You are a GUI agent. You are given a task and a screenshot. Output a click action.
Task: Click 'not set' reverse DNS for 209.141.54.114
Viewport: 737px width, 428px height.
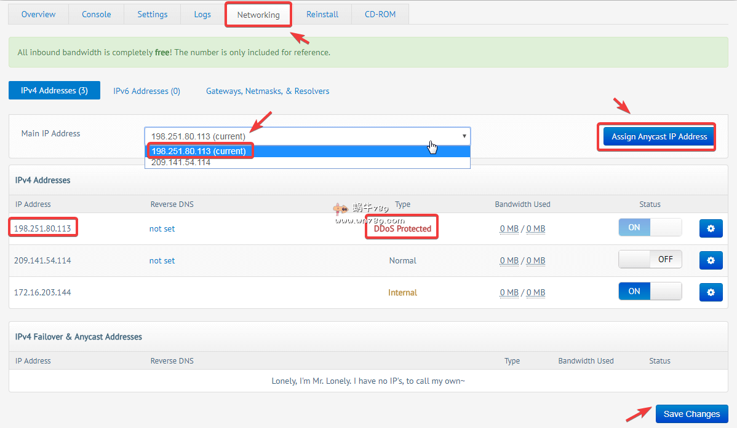(x=162, y=260)
